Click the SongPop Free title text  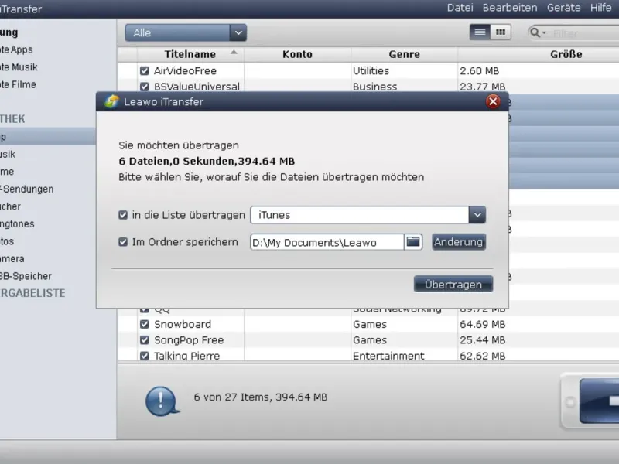[189, 340]
